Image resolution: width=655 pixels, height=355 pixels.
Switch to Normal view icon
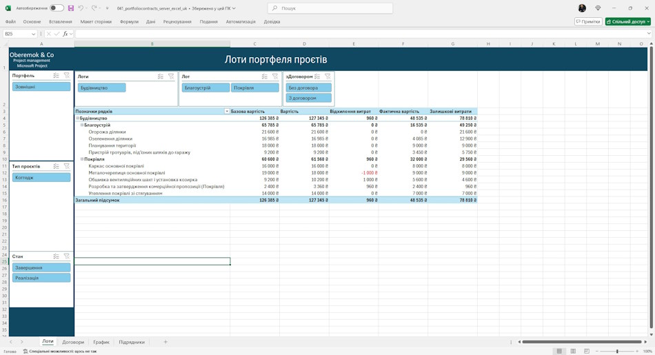click(x=559, y=352)
